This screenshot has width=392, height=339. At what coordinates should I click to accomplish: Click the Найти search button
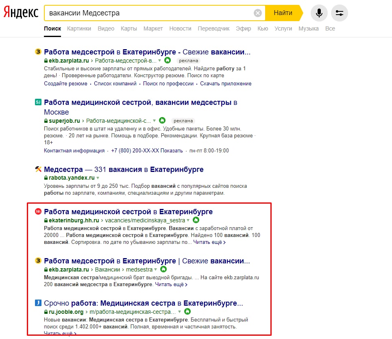coord(283,13)
